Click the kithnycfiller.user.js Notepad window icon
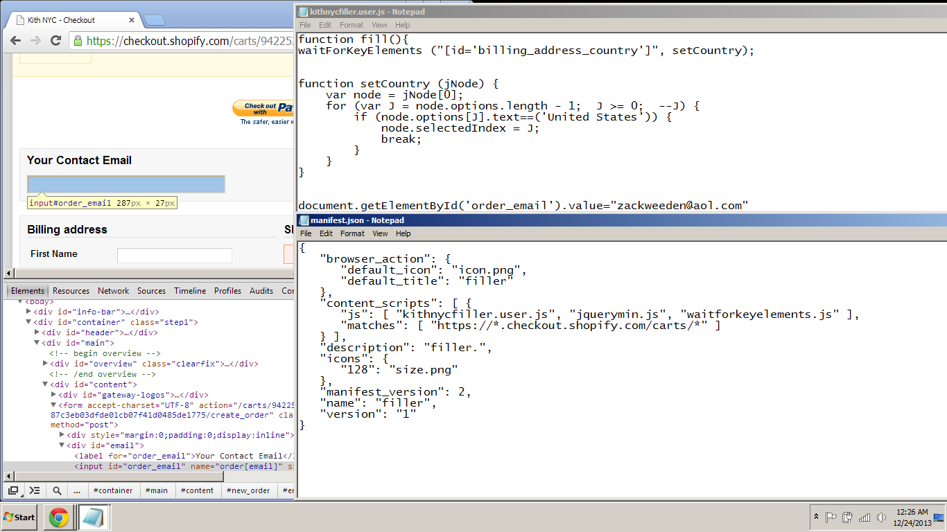This screenshot has width=947, height=532. point(303,12)
